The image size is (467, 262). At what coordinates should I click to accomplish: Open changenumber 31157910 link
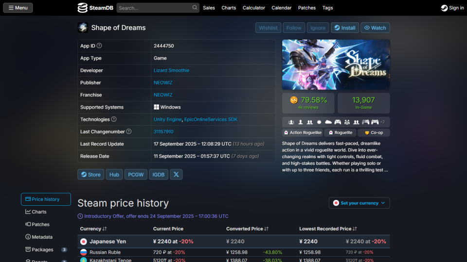[163, 131]
